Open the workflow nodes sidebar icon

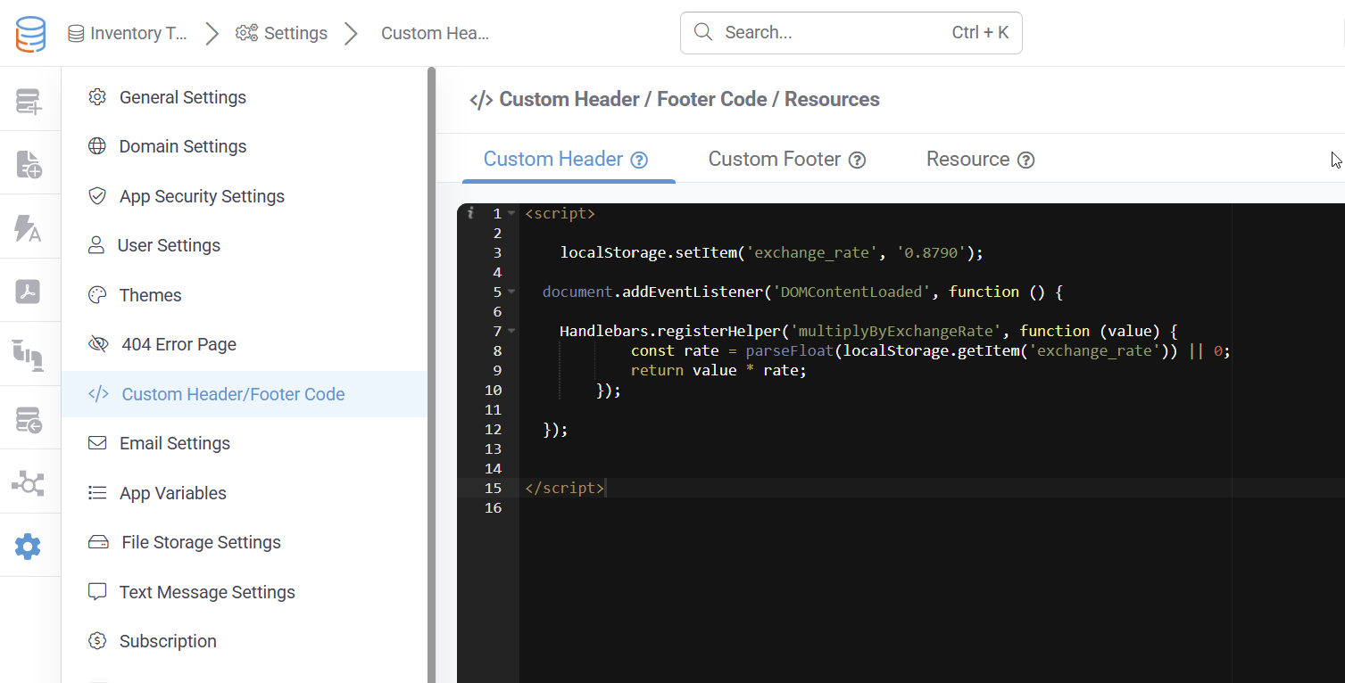tap(29, 483)
